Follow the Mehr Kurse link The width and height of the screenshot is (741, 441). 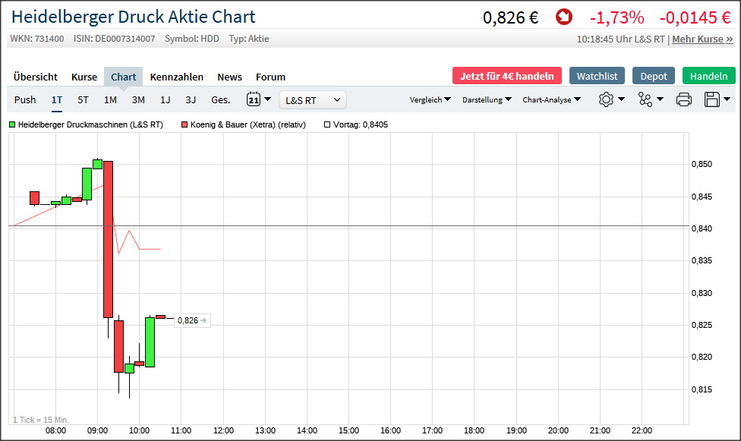click(x=702, y=39)
